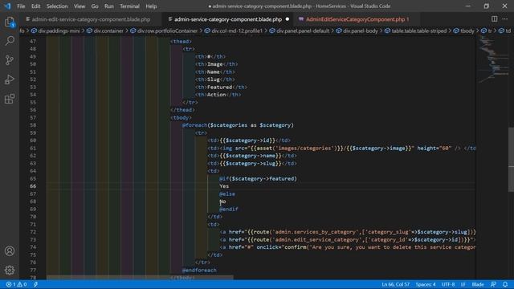Open the Explorer view in the activity bar
The image size is (514, 289).
click(x=10, y=22)
